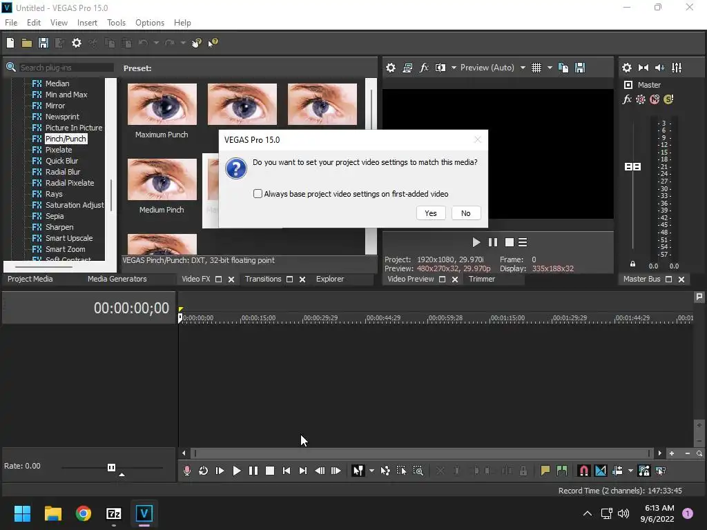The height and width of the screenshot is (530, 707).
Task: Open the Edit tool dropdown arrow
Action: 371,471
